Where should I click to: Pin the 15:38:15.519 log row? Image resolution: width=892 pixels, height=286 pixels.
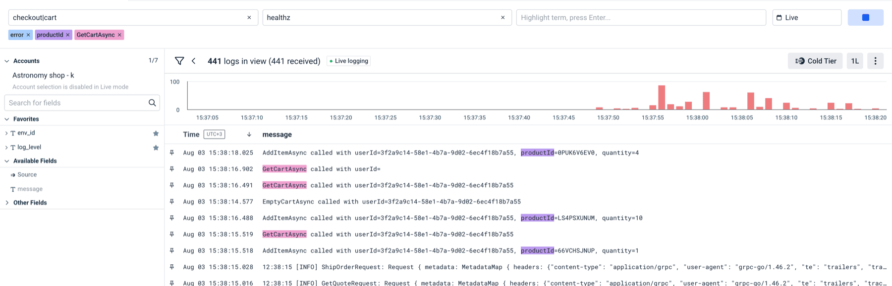(x=172, y=234)
